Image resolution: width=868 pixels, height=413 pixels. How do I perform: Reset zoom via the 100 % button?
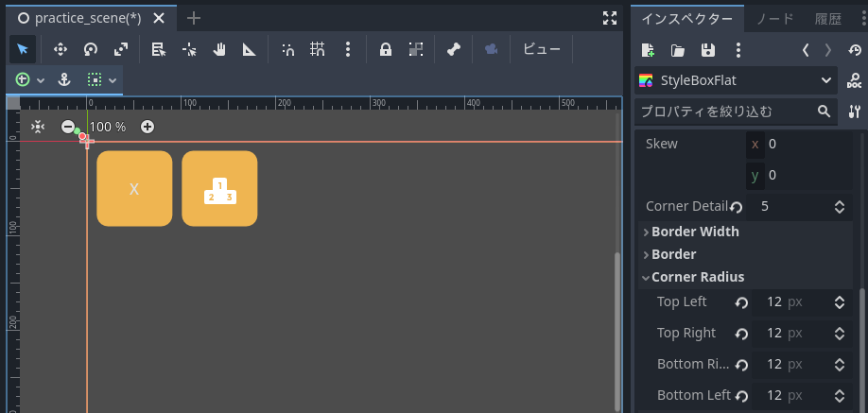click(108, 127)
